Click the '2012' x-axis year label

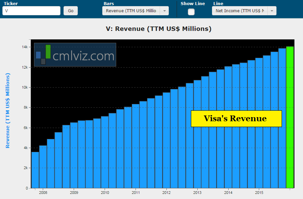pos(166,193)
